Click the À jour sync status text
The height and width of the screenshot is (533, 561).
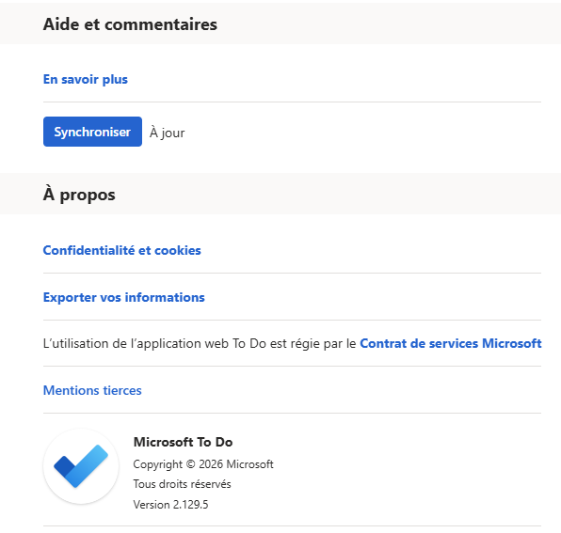(168, 133)
